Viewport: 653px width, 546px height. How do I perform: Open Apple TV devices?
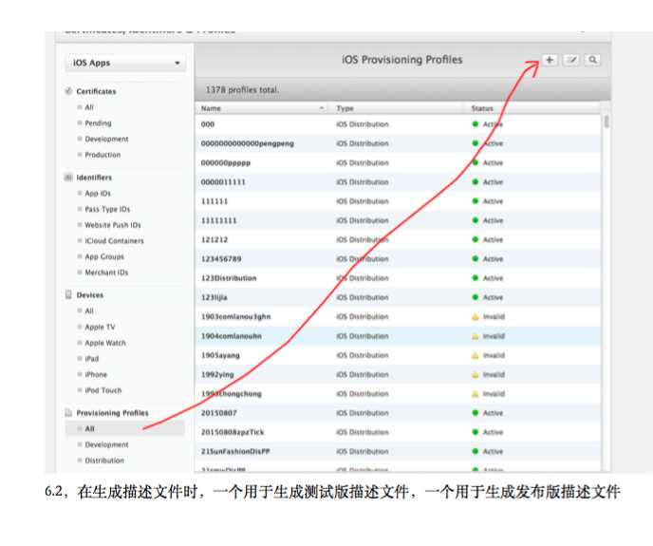[x=100, y=328]
